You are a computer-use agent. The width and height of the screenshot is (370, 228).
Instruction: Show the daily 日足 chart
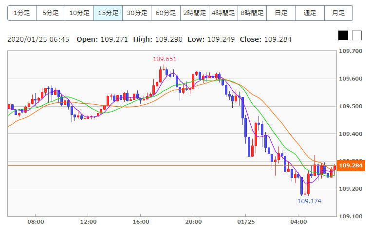[281, 13]
